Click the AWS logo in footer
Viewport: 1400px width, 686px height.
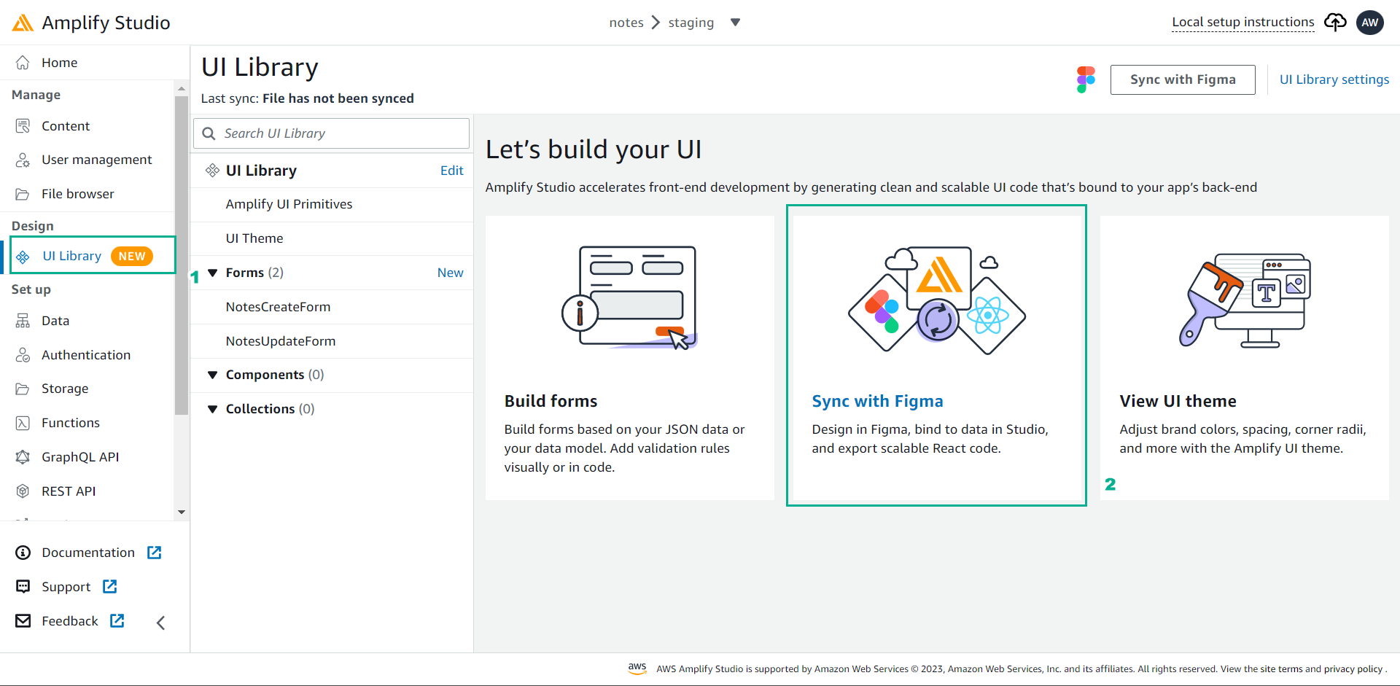coord(637,669)
